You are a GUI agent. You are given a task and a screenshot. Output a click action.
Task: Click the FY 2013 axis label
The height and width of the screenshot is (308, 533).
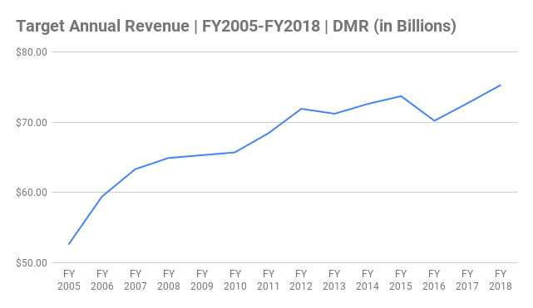pyautogui.click(x=334, y=280)
